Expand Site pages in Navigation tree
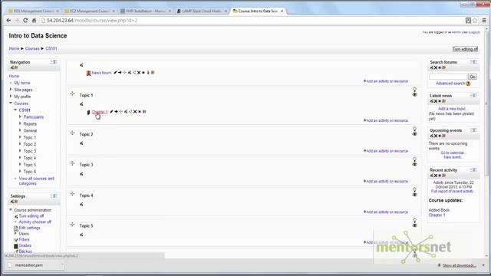The height and width of the screenshot is (276, 491). coord(11,90)
